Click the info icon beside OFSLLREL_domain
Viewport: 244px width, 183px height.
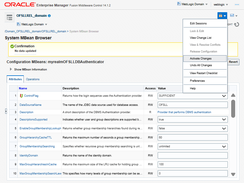click(x=49, y=16)
